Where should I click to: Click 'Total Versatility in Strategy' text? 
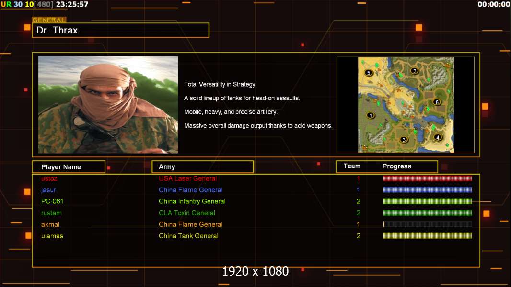click(220, 84)
